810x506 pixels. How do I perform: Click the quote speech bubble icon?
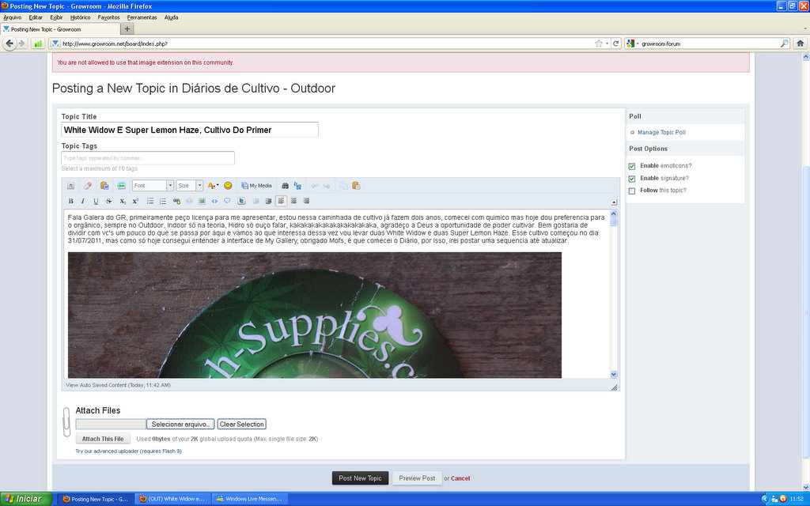(227, 201)
